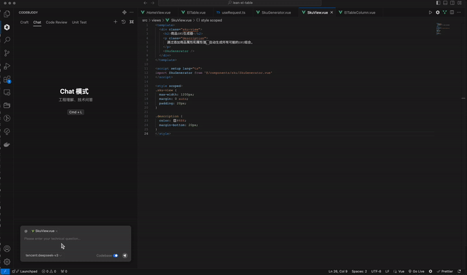
Task: Click the @ context icon in chat box
Action: click(26, 231)
